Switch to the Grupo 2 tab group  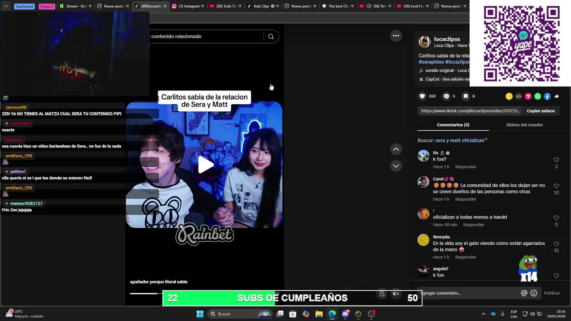coord(46,6)
